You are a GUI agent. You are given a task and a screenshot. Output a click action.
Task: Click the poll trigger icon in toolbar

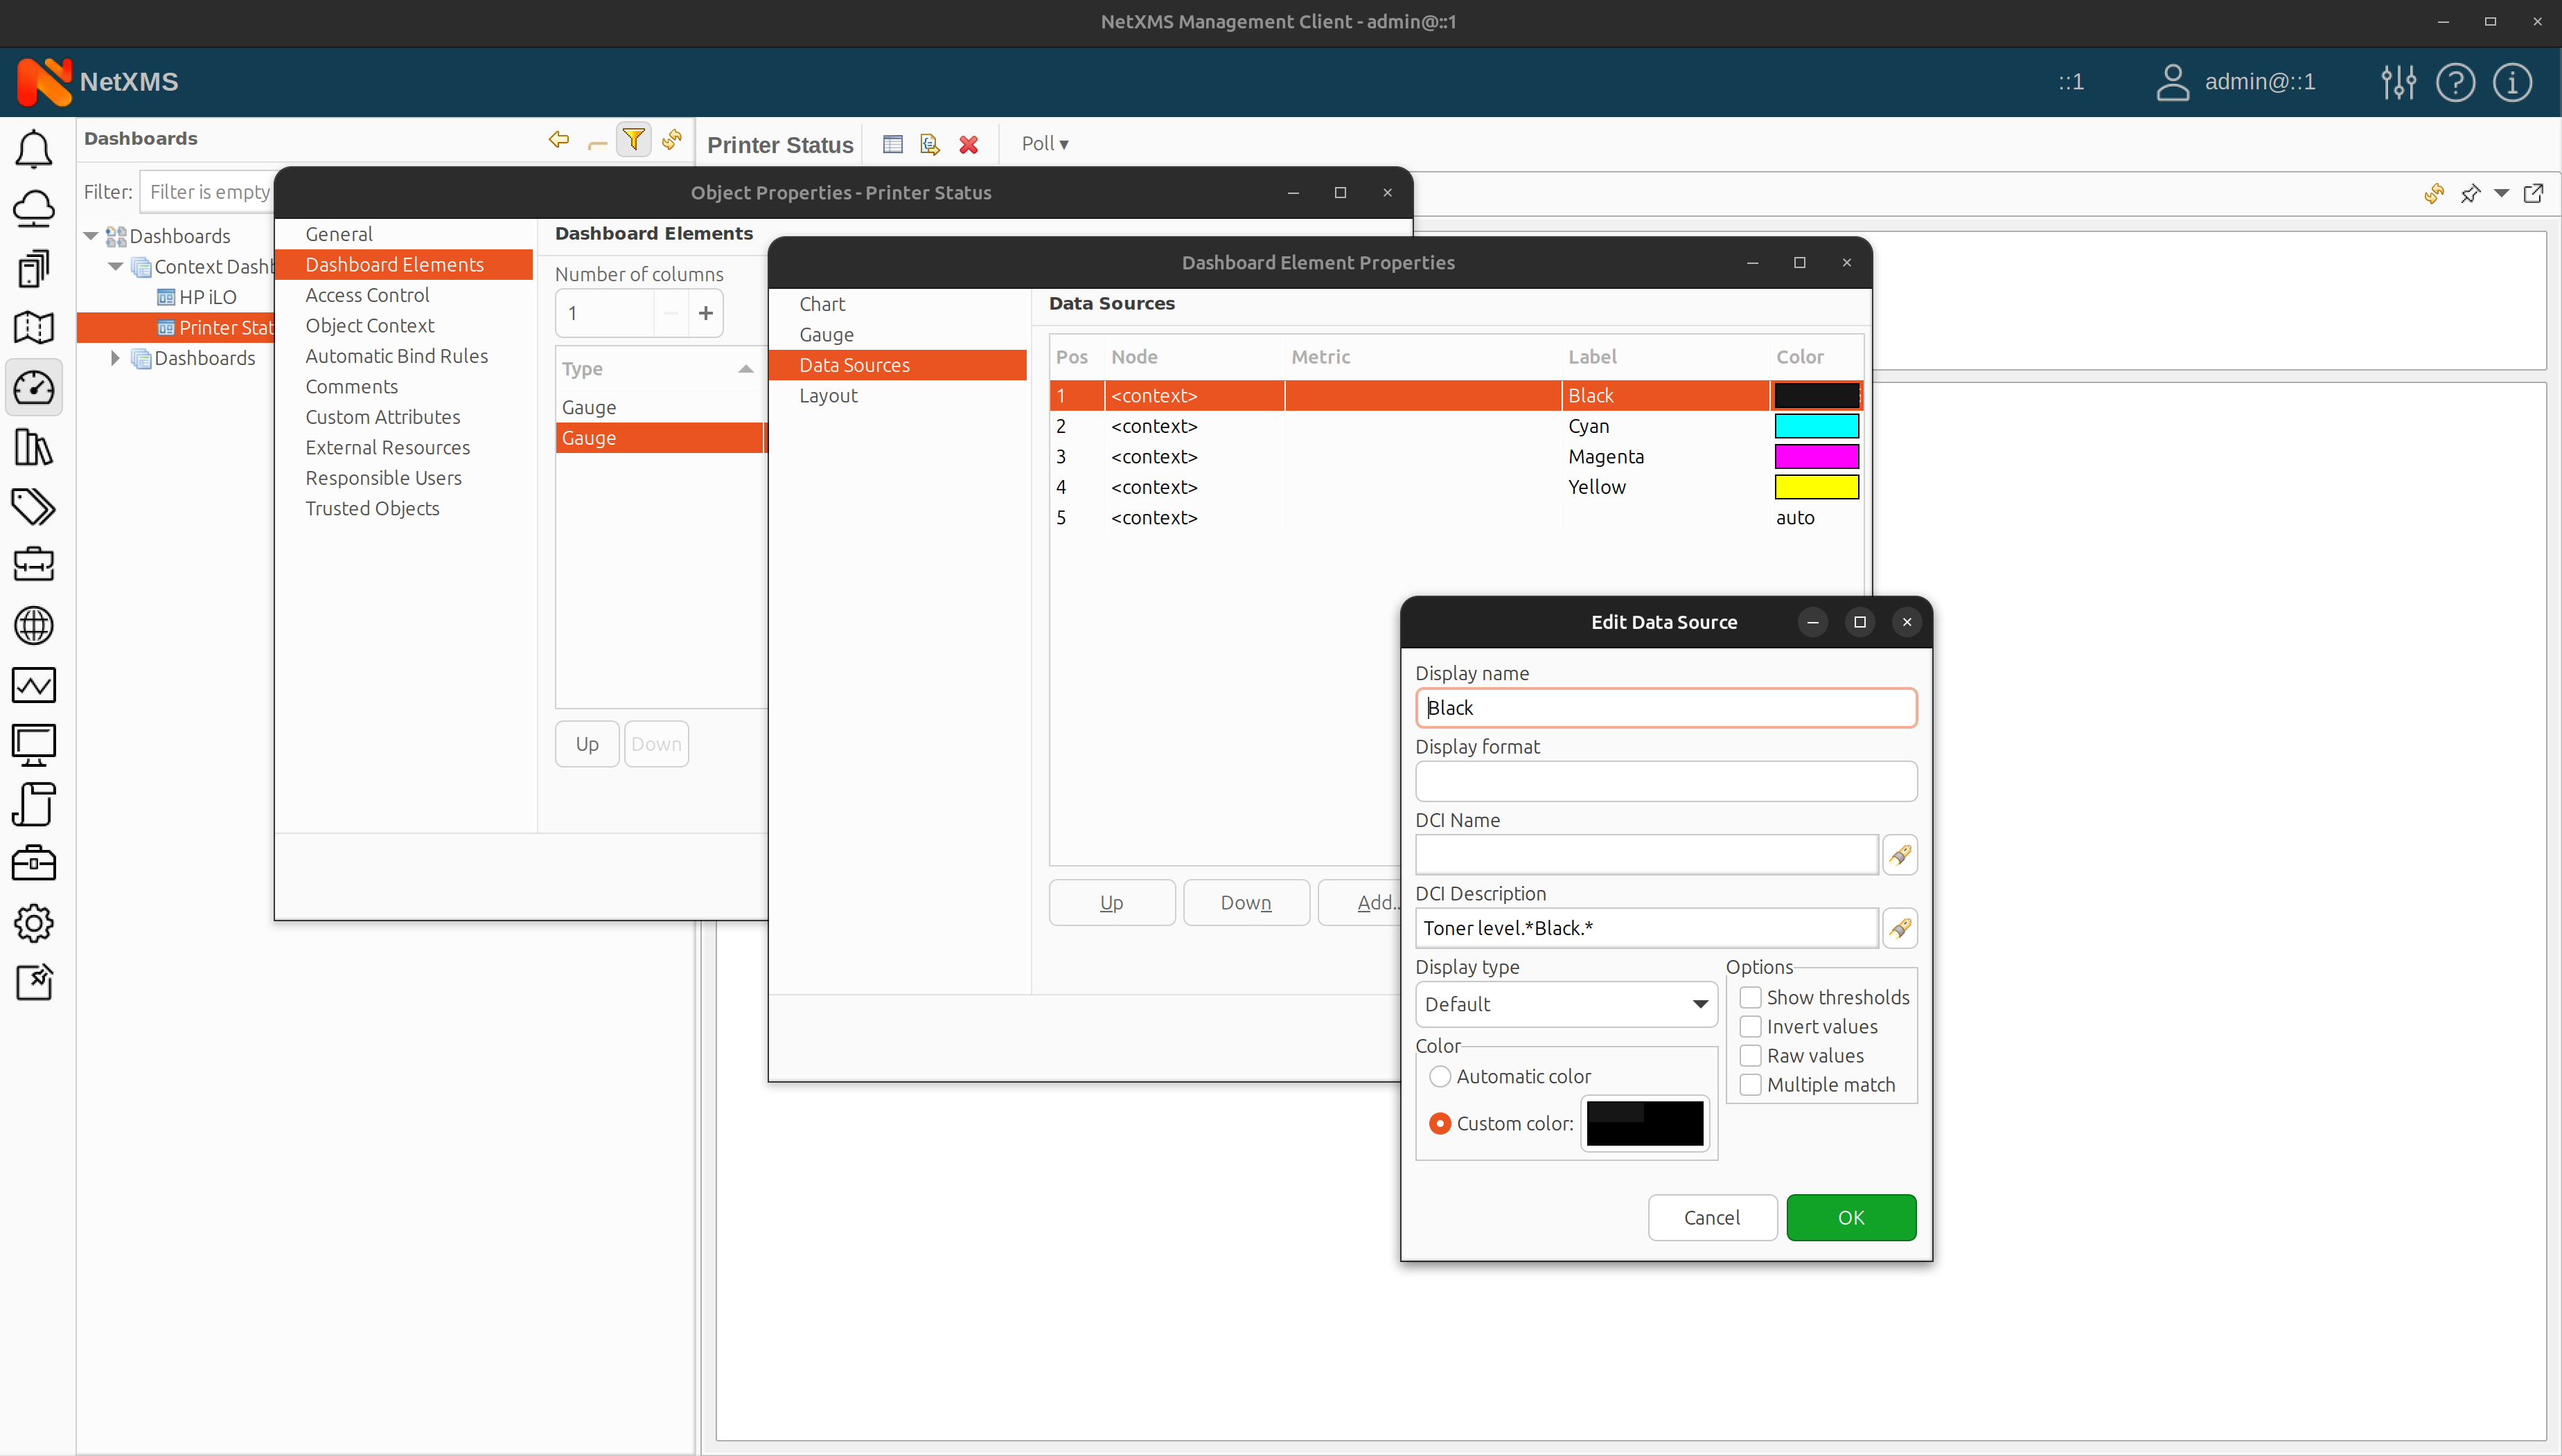1045,143
